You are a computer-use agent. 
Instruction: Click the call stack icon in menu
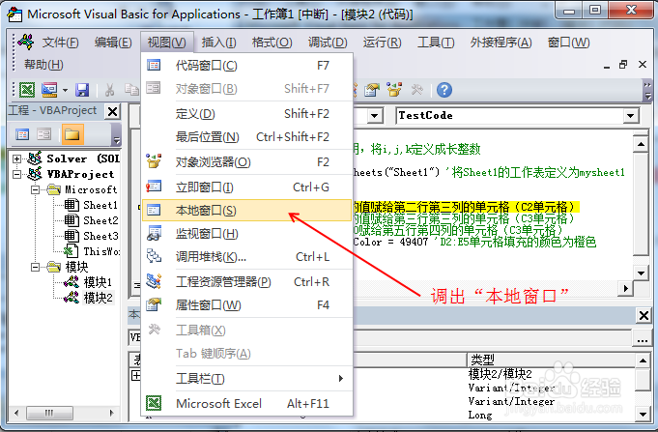[154, 256]
